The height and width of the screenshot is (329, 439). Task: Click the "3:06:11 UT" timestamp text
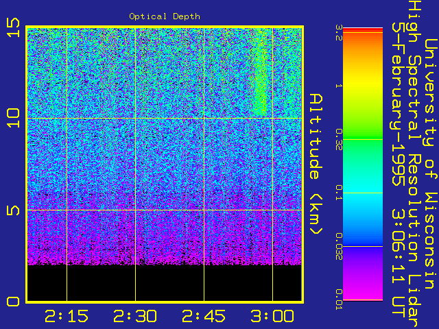399,263
